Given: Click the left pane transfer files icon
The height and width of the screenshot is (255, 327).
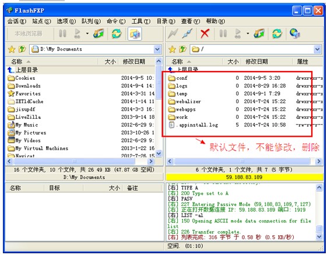Looking at the screenshot, I should tap(99, 33).
